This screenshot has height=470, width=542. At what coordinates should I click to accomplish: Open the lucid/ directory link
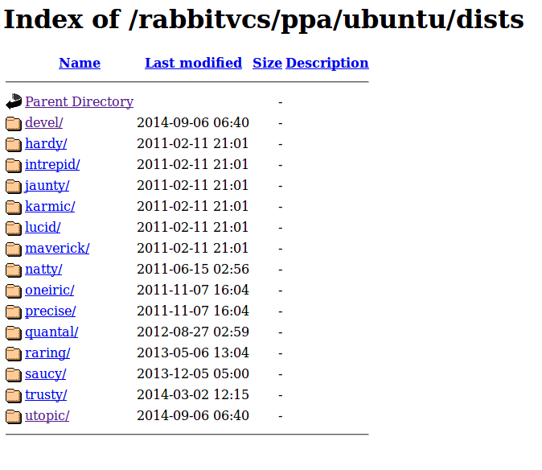(x=43, y=227)
